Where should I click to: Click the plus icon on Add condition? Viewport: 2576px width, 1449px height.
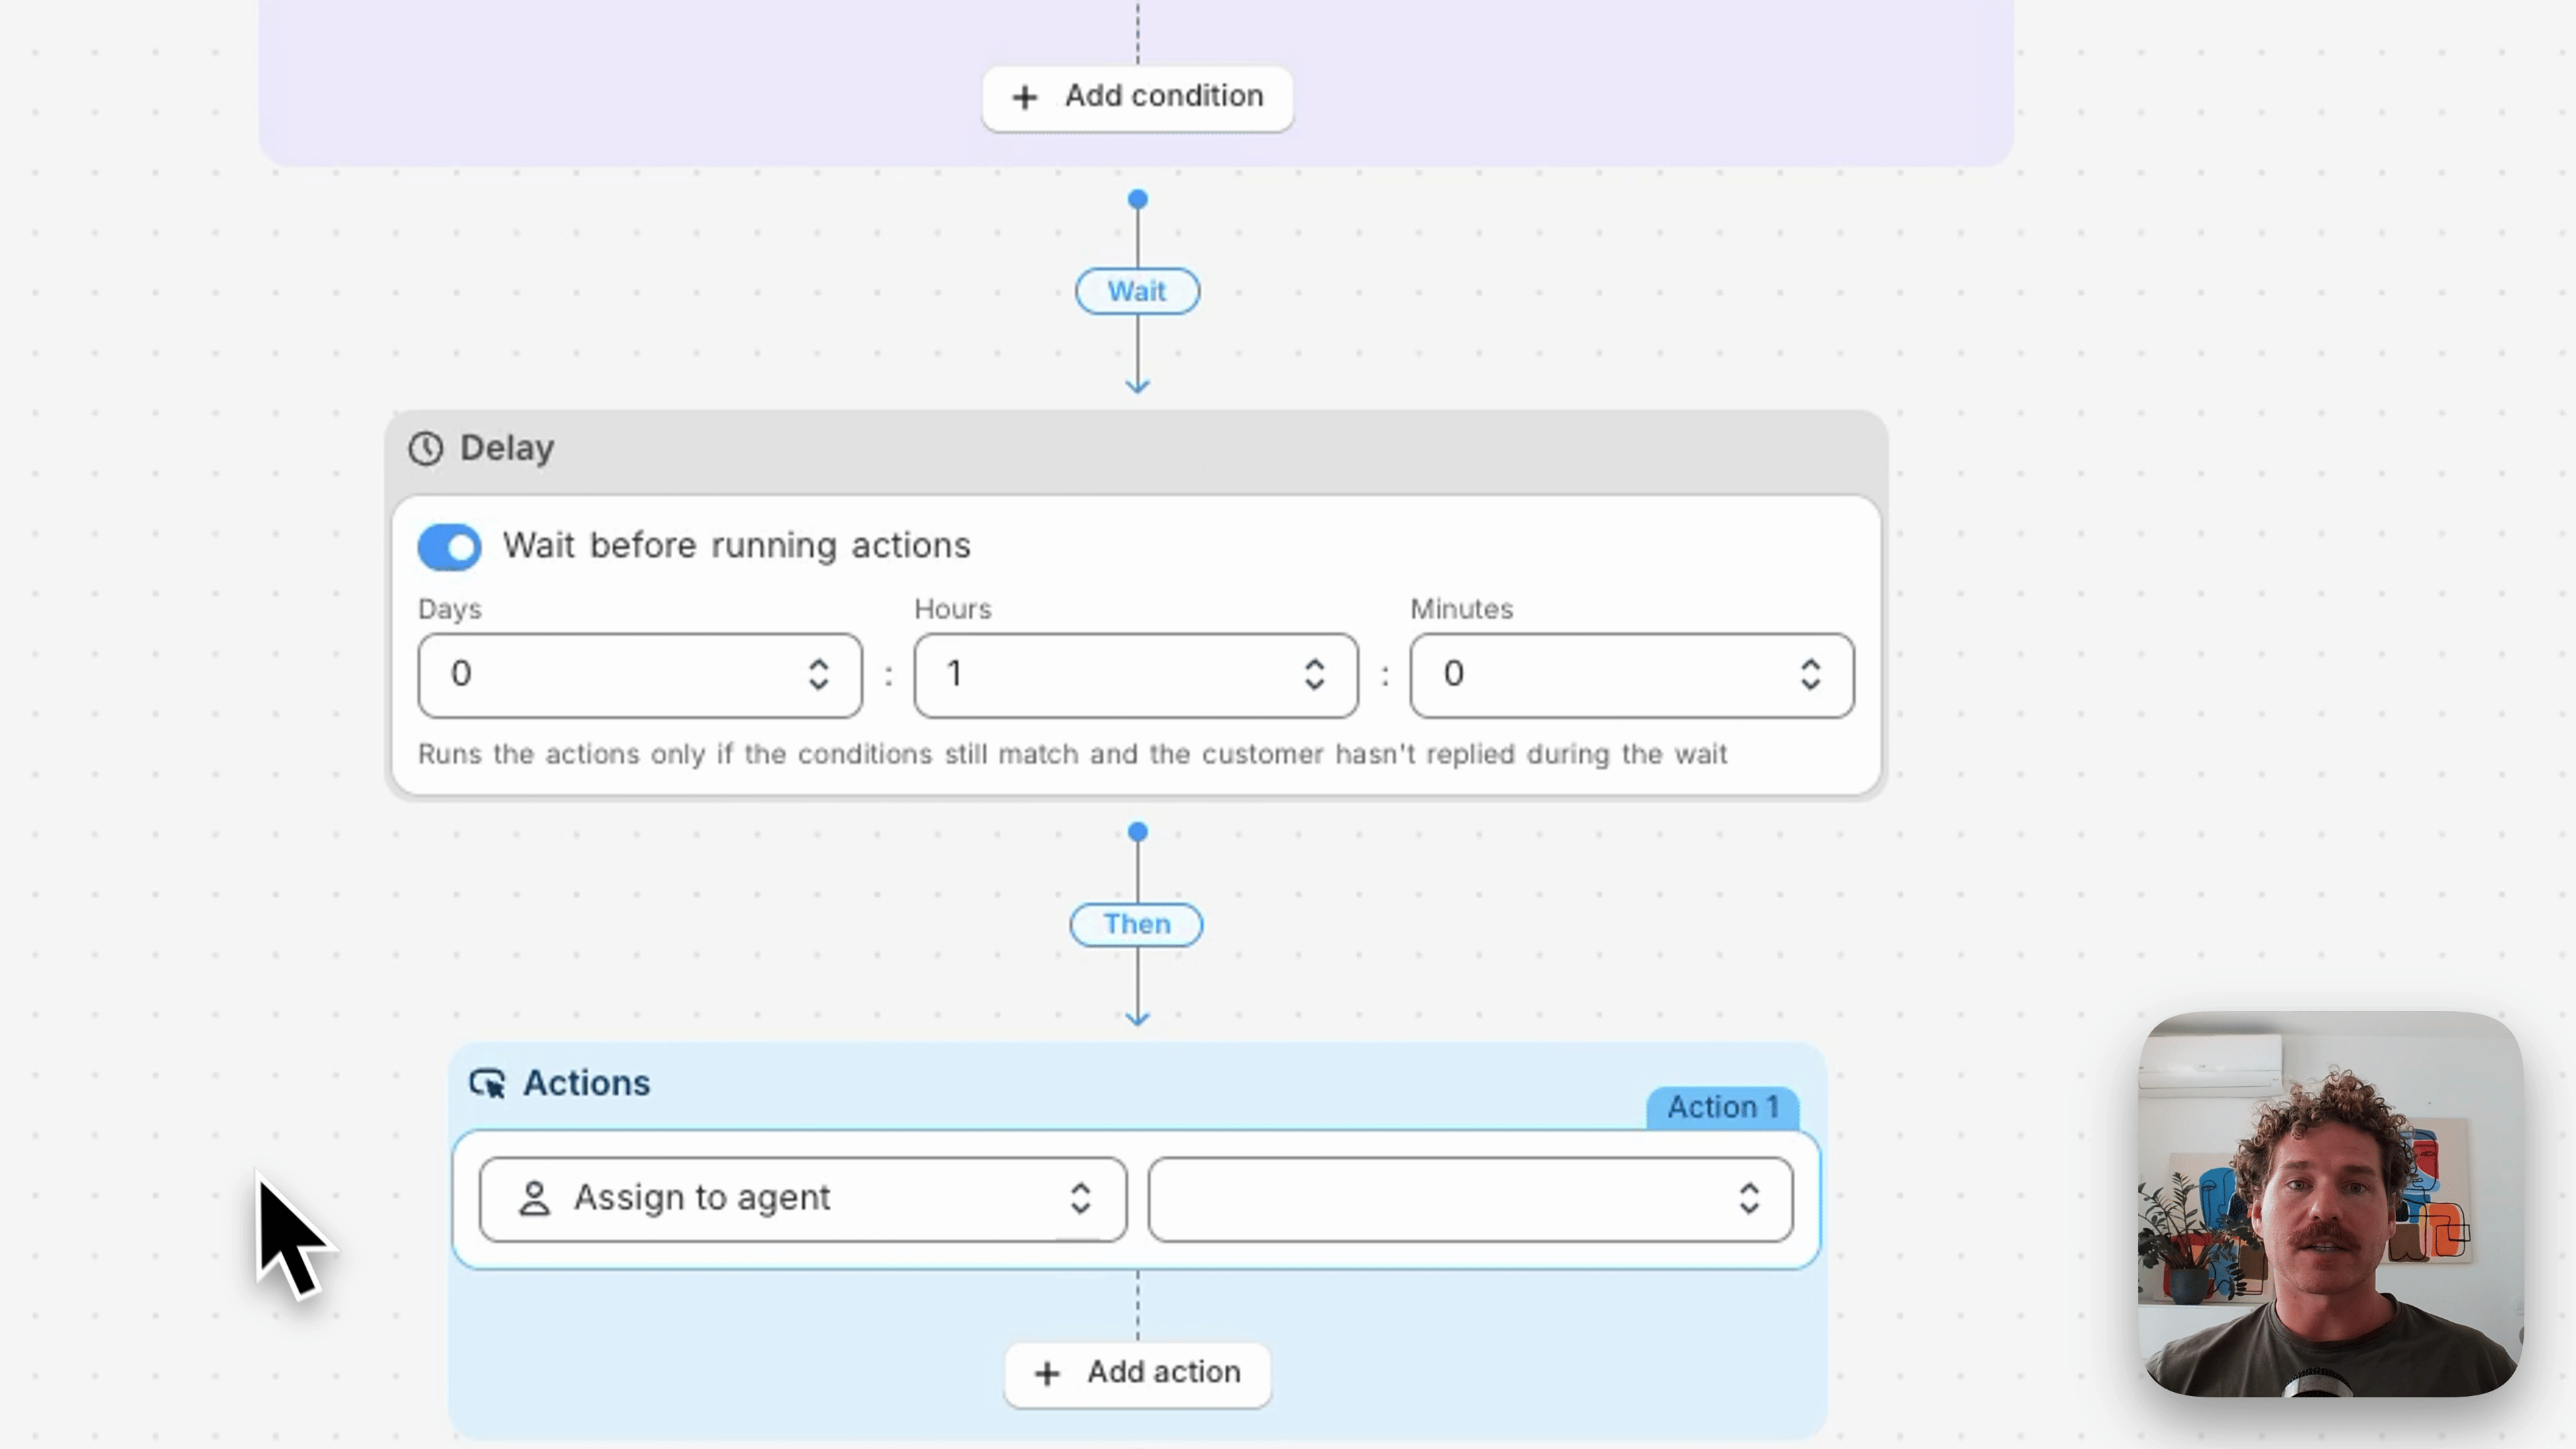click(x=1024, y=97)
